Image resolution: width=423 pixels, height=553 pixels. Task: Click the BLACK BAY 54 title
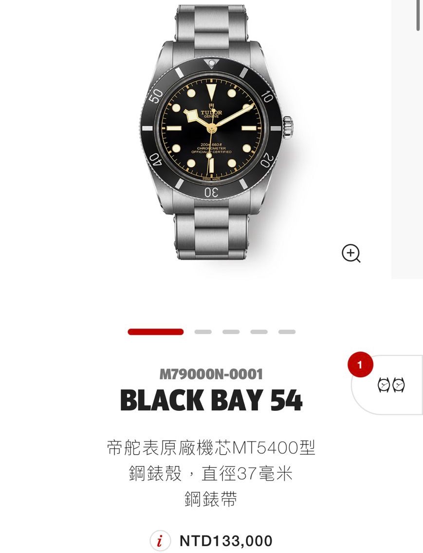(211, 400)
